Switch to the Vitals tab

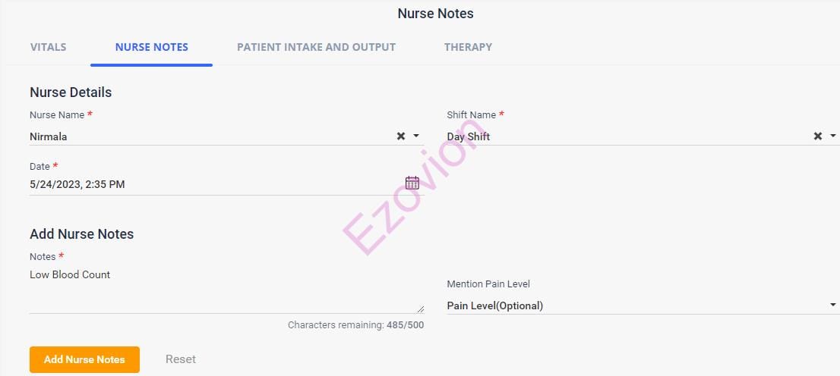point(48,47)
